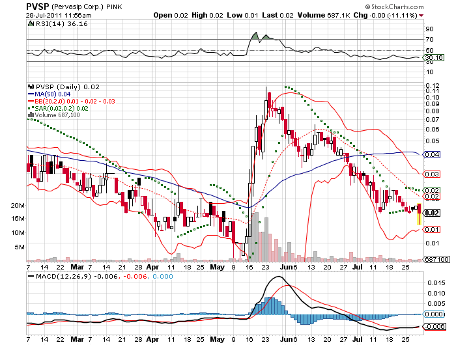Click the Jul label under the price panel

(357, 267)
